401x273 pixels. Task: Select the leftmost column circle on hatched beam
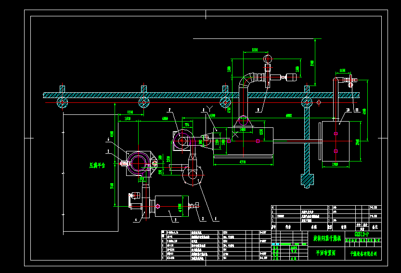[63, 102]
